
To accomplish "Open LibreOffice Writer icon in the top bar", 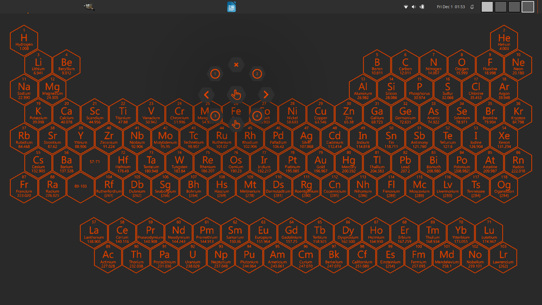I will tap(231, 7).
